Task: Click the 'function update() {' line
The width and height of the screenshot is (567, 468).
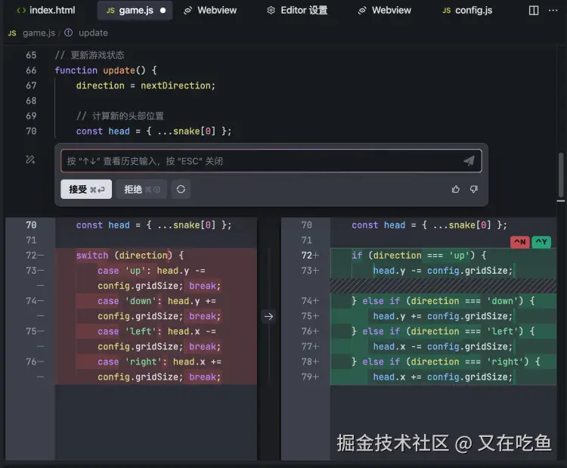Action: tap(106, 70)
